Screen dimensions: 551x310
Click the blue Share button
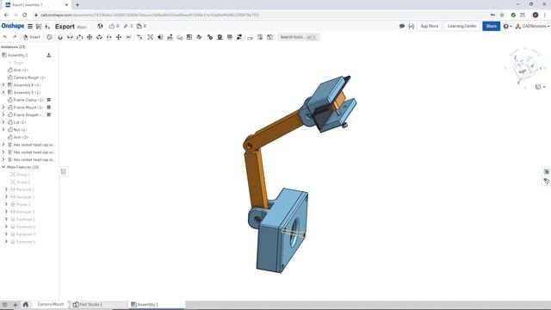491,26
